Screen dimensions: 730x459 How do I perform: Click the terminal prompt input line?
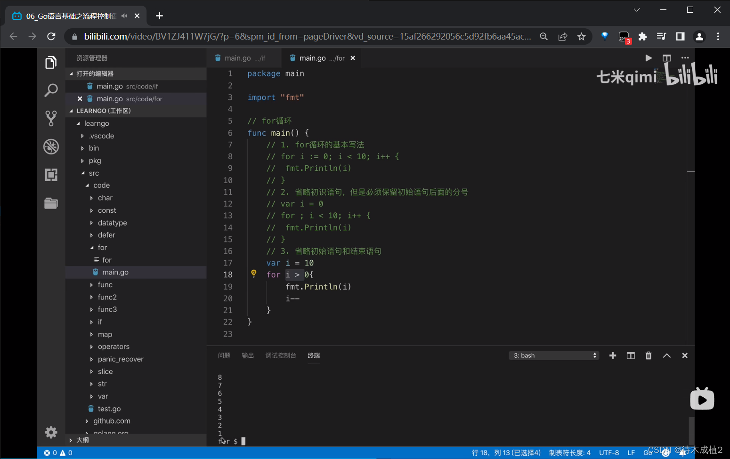(232, 441)
